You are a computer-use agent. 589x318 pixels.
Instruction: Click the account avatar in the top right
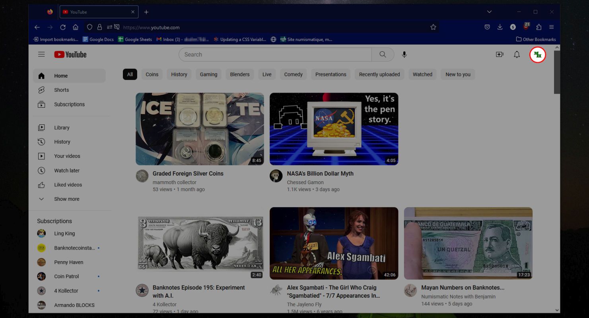tap(538, 55)
